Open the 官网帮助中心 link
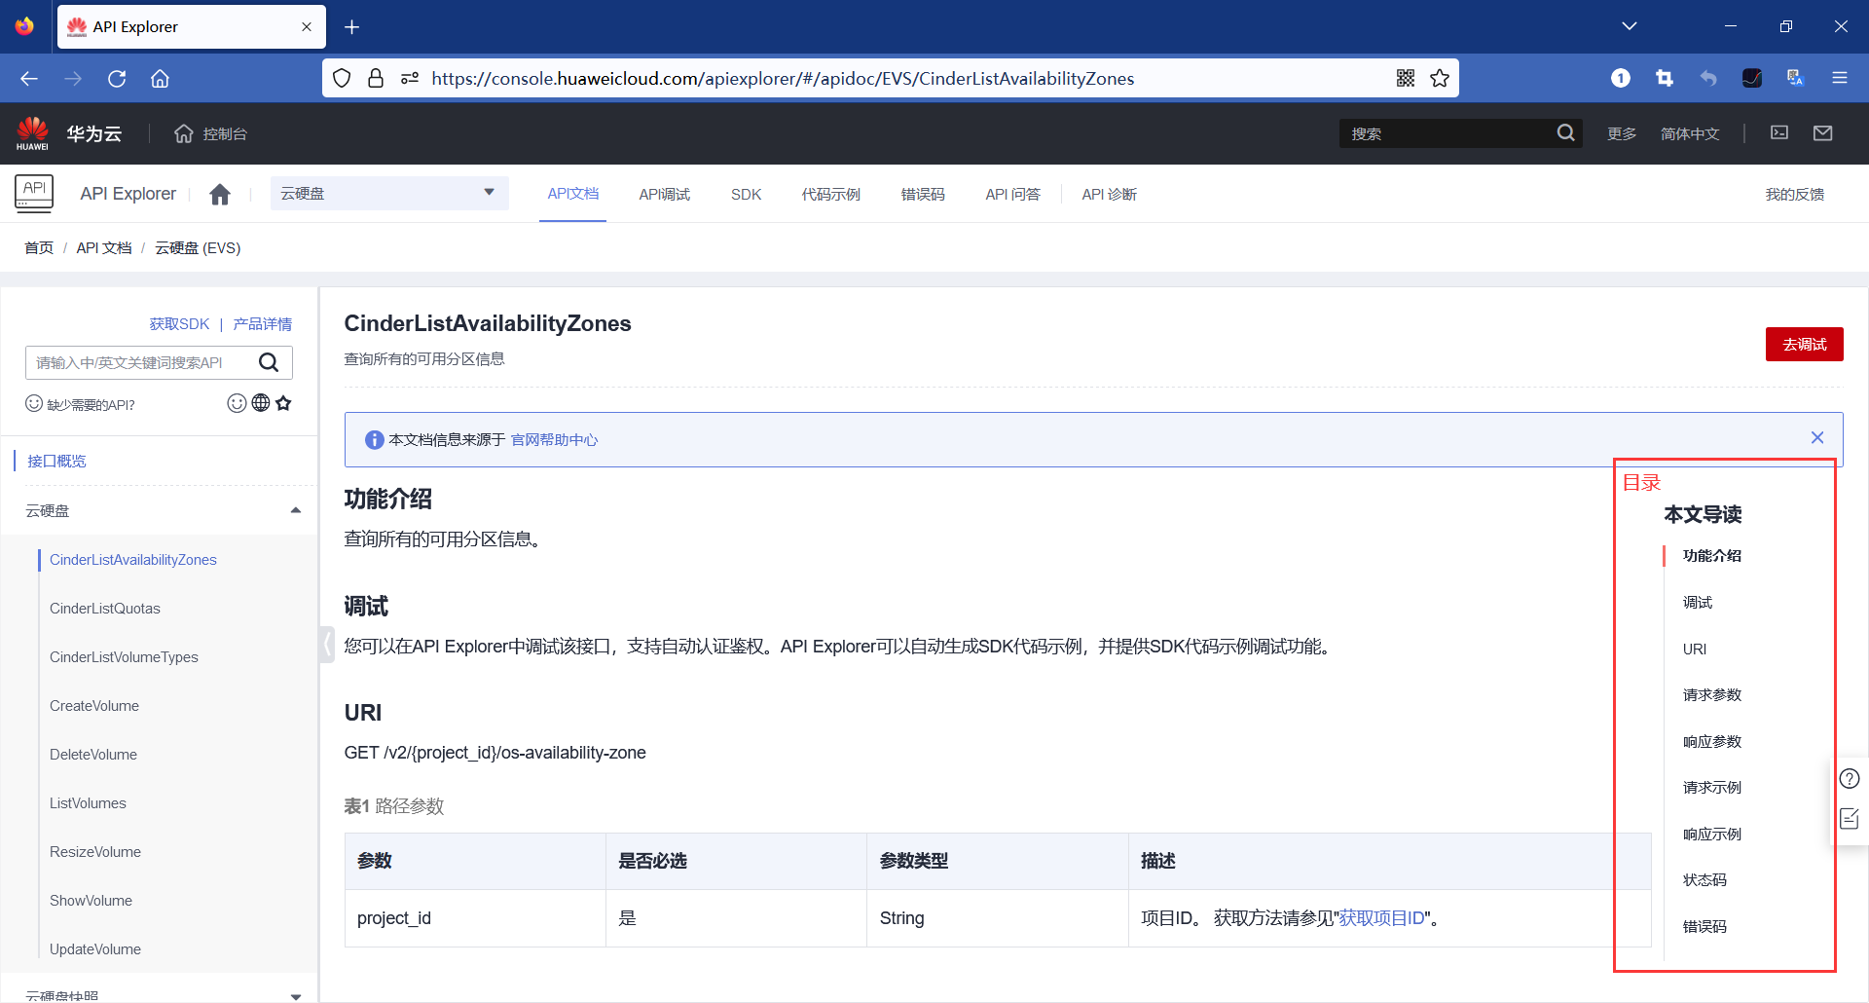Viewport: 1869px width, 1003px height. coord(554,440)
